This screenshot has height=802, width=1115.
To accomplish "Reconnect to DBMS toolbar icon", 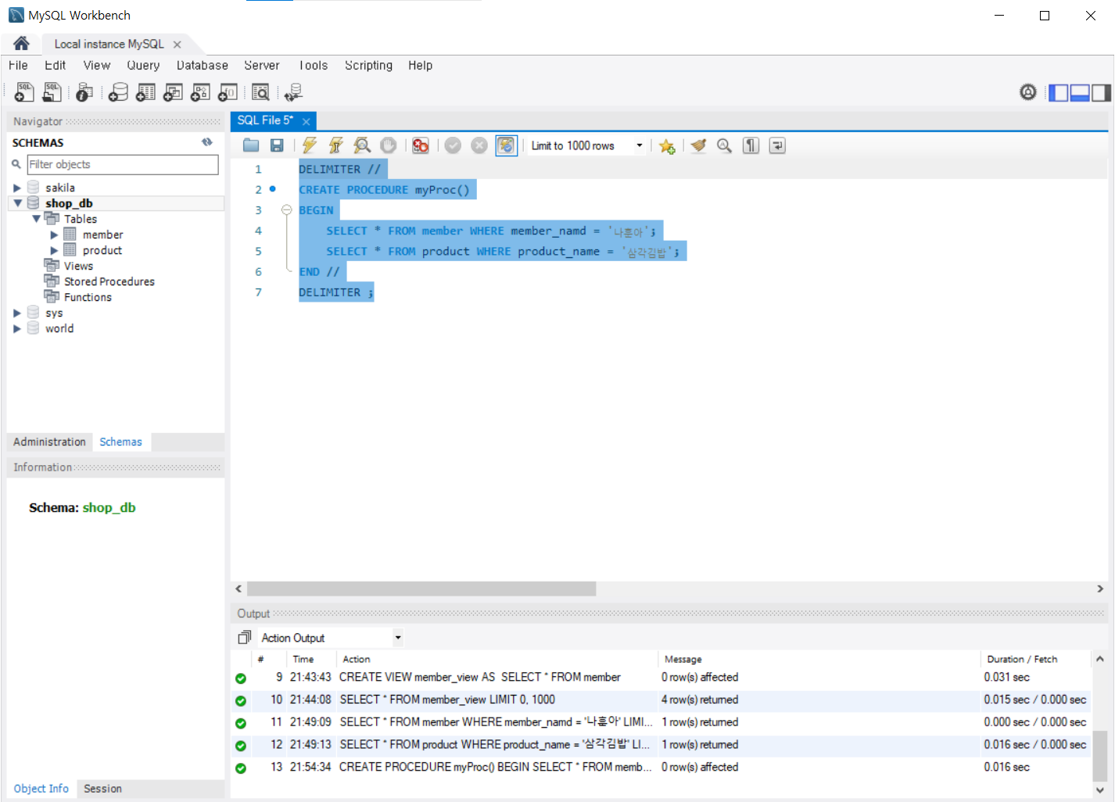I will click(293, 92).
